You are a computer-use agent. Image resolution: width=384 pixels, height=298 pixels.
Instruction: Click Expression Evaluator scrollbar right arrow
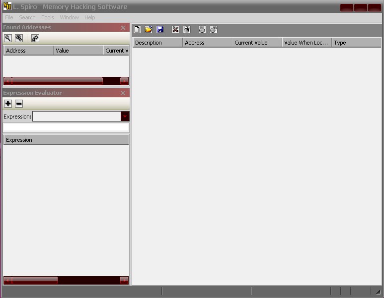(x=124, y=280)
